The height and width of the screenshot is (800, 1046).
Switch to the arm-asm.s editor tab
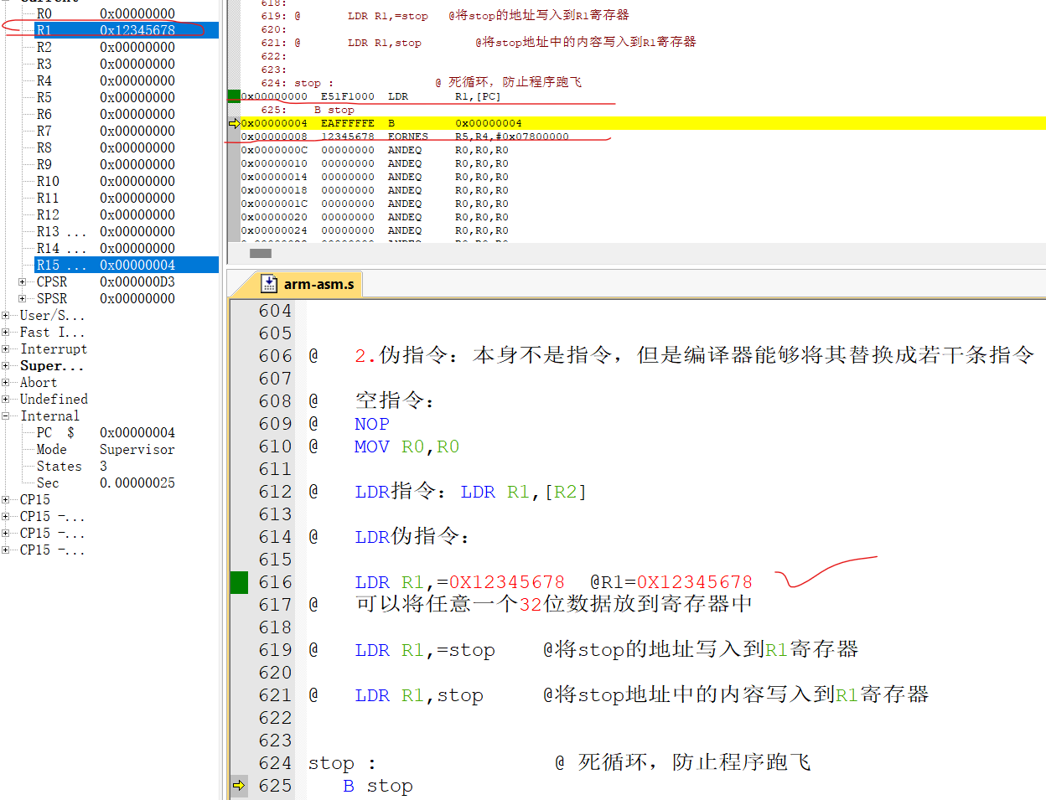307,284
